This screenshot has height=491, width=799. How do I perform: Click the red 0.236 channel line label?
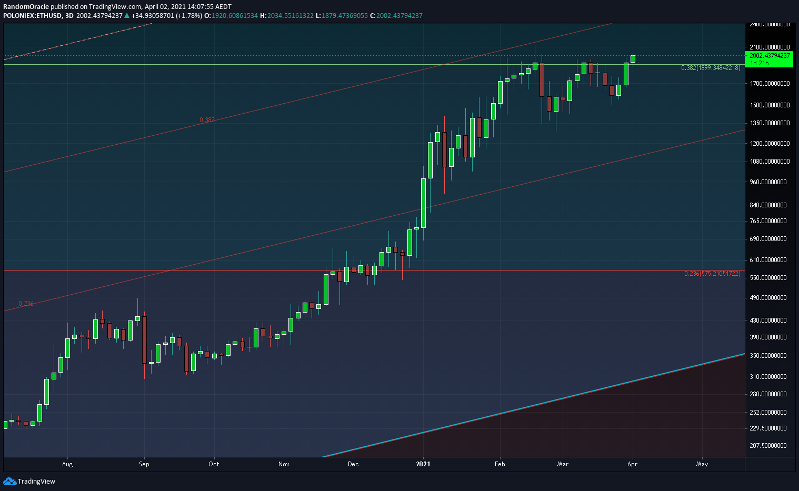[26, 304]
